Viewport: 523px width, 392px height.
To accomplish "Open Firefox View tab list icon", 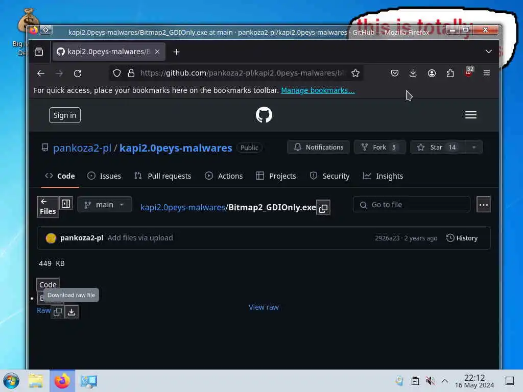I will (x=39, y=52).
